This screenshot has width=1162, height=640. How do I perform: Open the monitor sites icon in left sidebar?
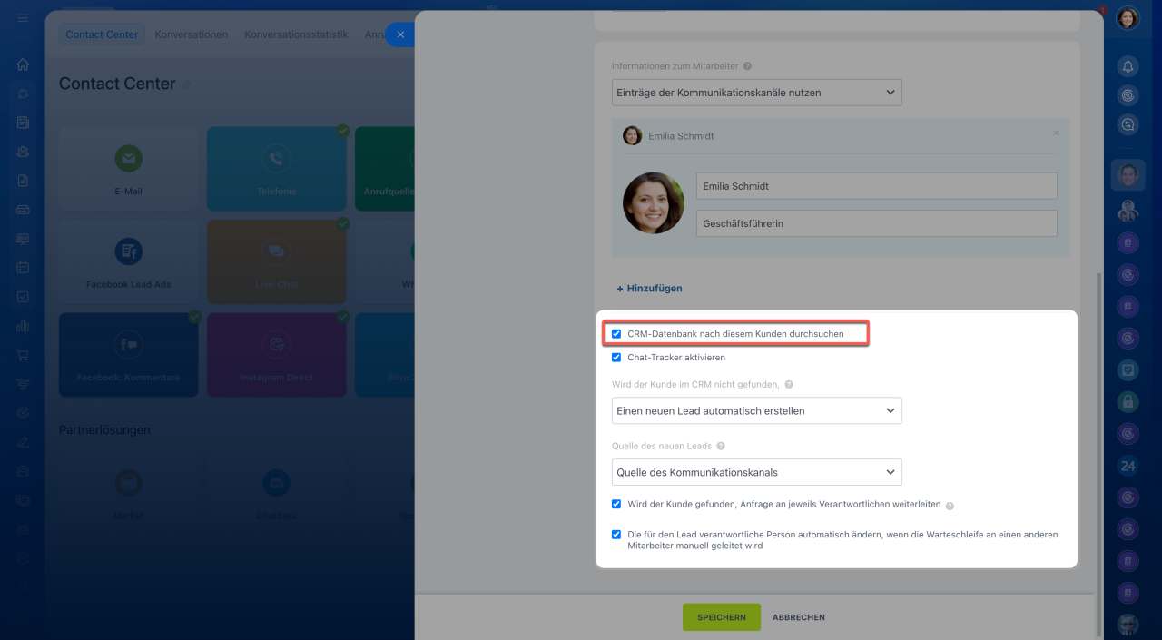coord(23,239)
